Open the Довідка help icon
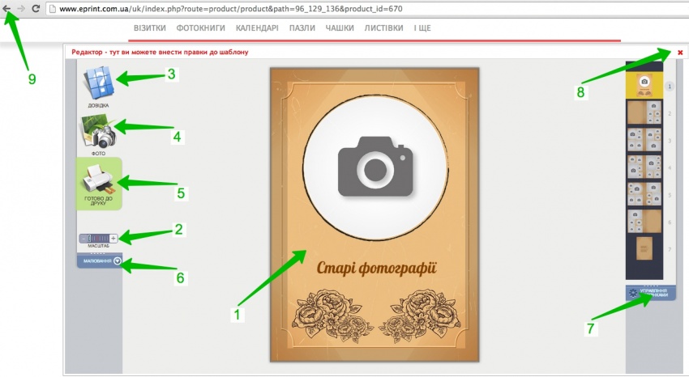Screen dimensions: 689x377 (98, 83)
